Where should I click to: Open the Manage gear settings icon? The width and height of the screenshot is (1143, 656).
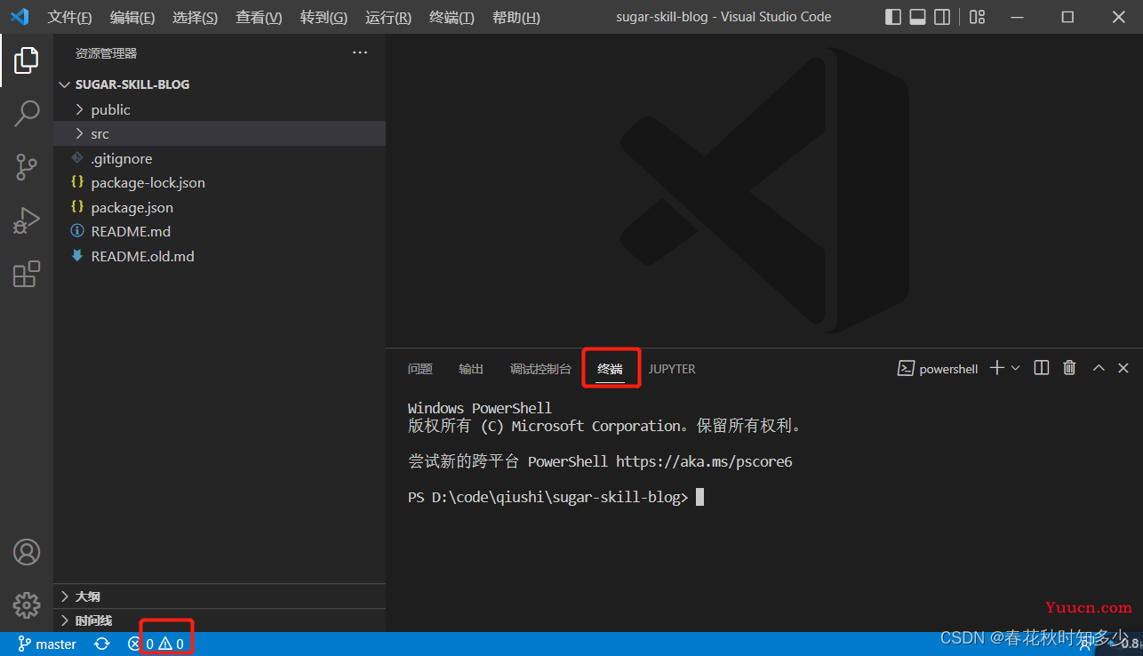point(27,605)
